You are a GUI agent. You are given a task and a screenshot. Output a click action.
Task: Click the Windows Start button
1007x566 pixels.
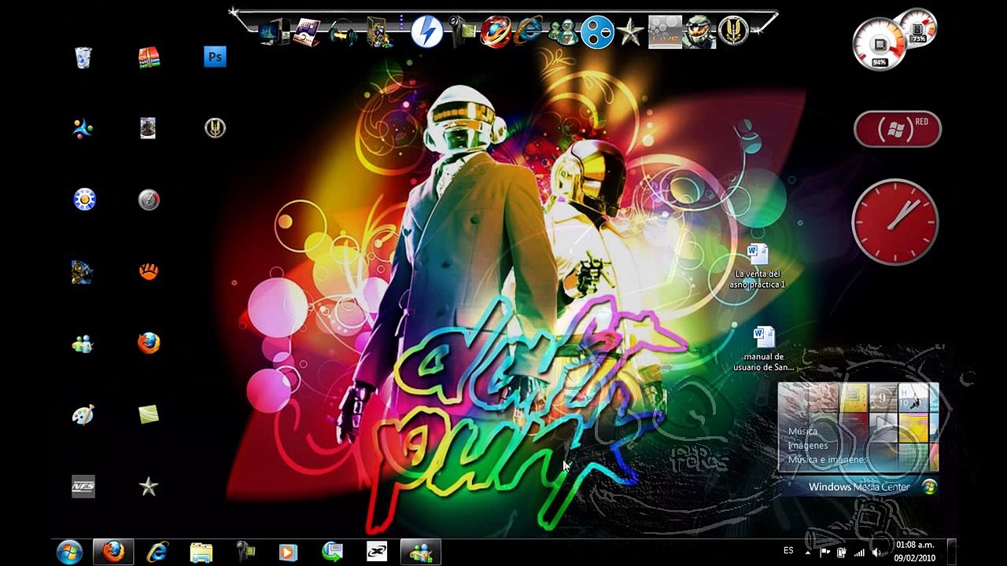69,552
